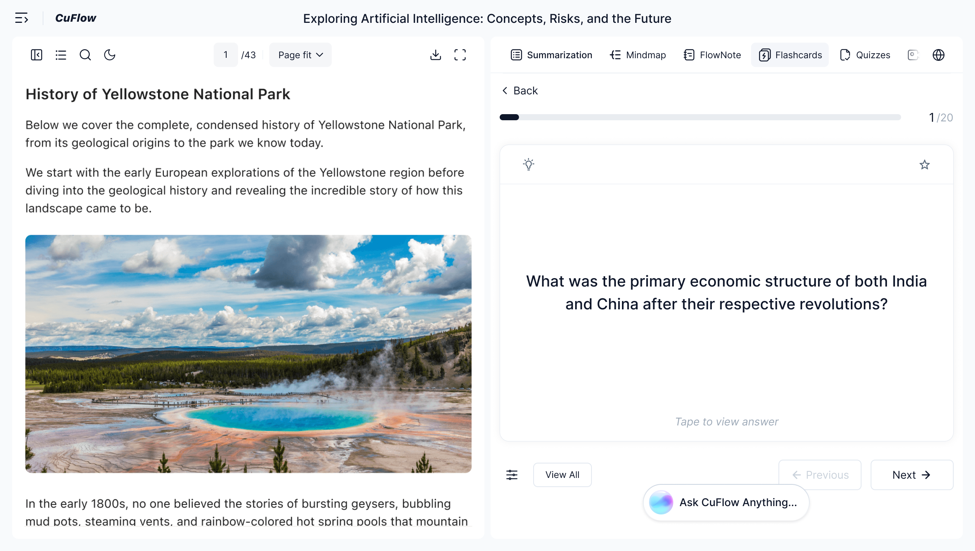975x551 pixels.
Task: Switch to the Mindmap tab
Action: 638,55
